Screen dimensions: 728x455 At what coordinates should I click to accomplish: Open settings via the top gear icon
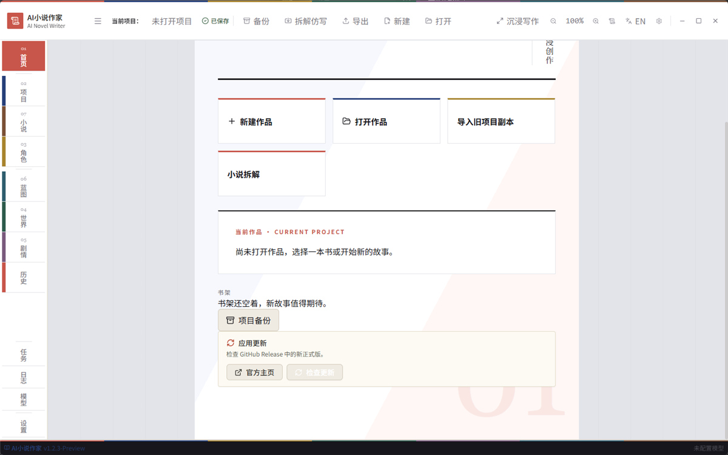point(659,21)
